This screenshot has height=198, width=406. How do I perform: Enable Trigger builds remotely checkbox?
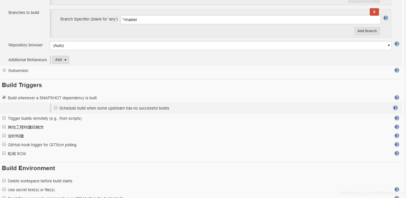(x=4, y=118)
